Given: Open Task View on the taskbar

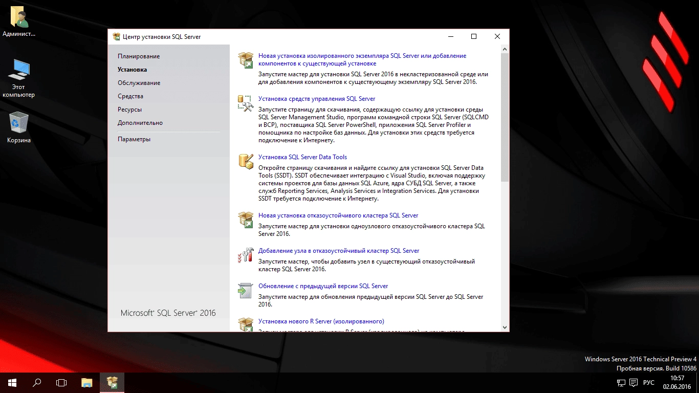Looking at the screenshot, I should [x=61, y=383].
